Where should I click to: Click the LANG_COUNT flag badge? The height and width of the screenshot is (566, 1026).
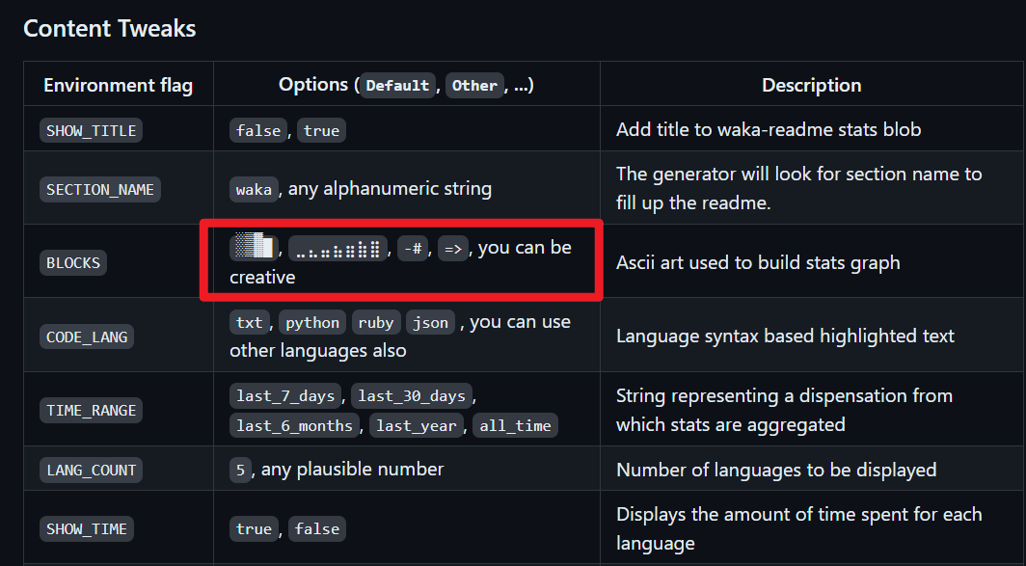[91, 470]
